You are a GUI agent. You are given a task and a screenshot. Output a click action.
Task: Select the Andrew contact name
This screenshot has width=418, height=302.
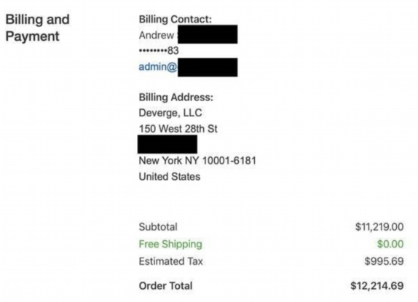(x=157, y=35)
